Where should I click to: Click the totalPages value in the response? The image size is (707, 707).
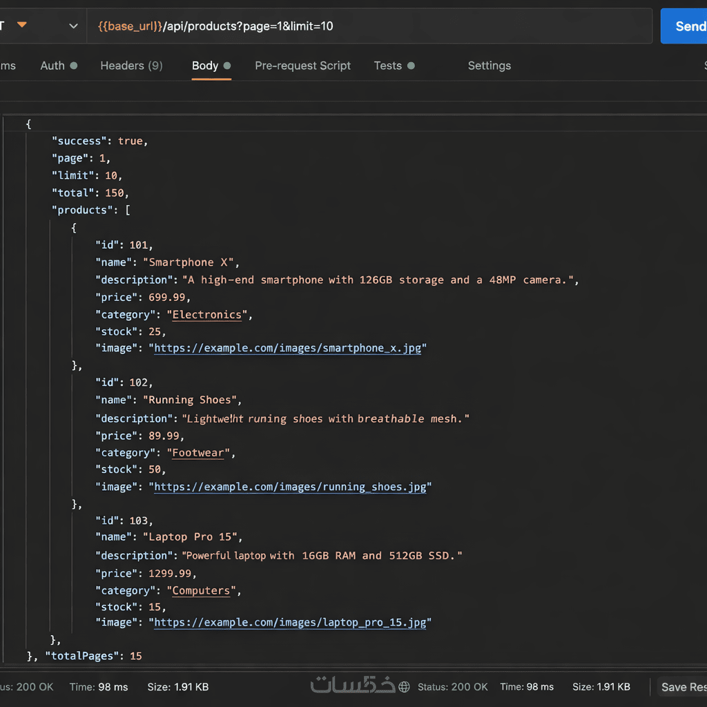point(135,656)
